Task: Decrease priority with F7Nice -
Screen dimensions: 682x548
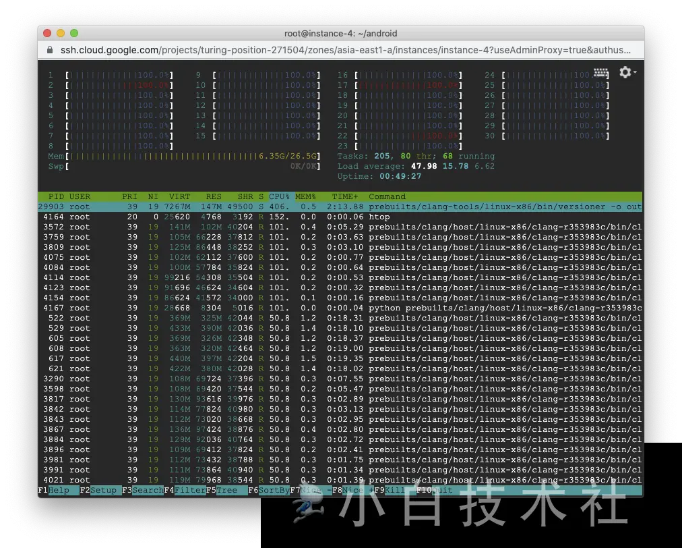Action: [x=310, y=491]
